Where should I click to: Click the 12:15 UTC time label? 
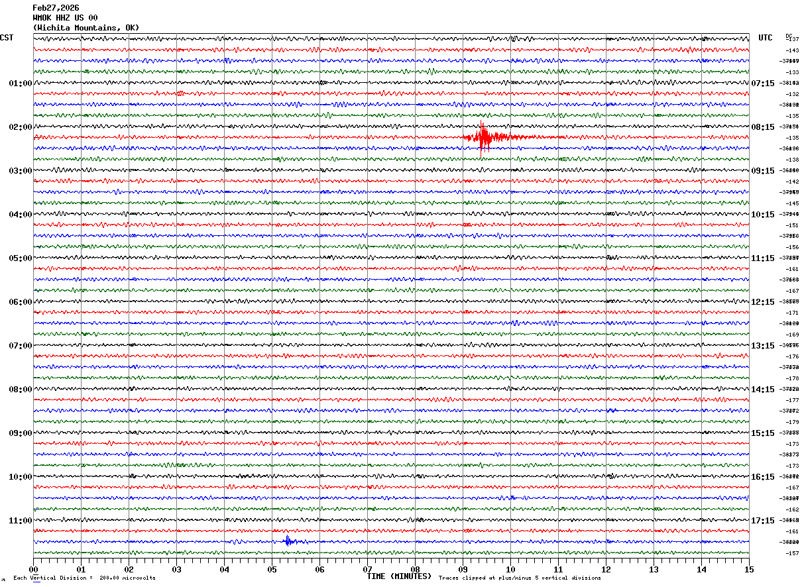point(763,302)
